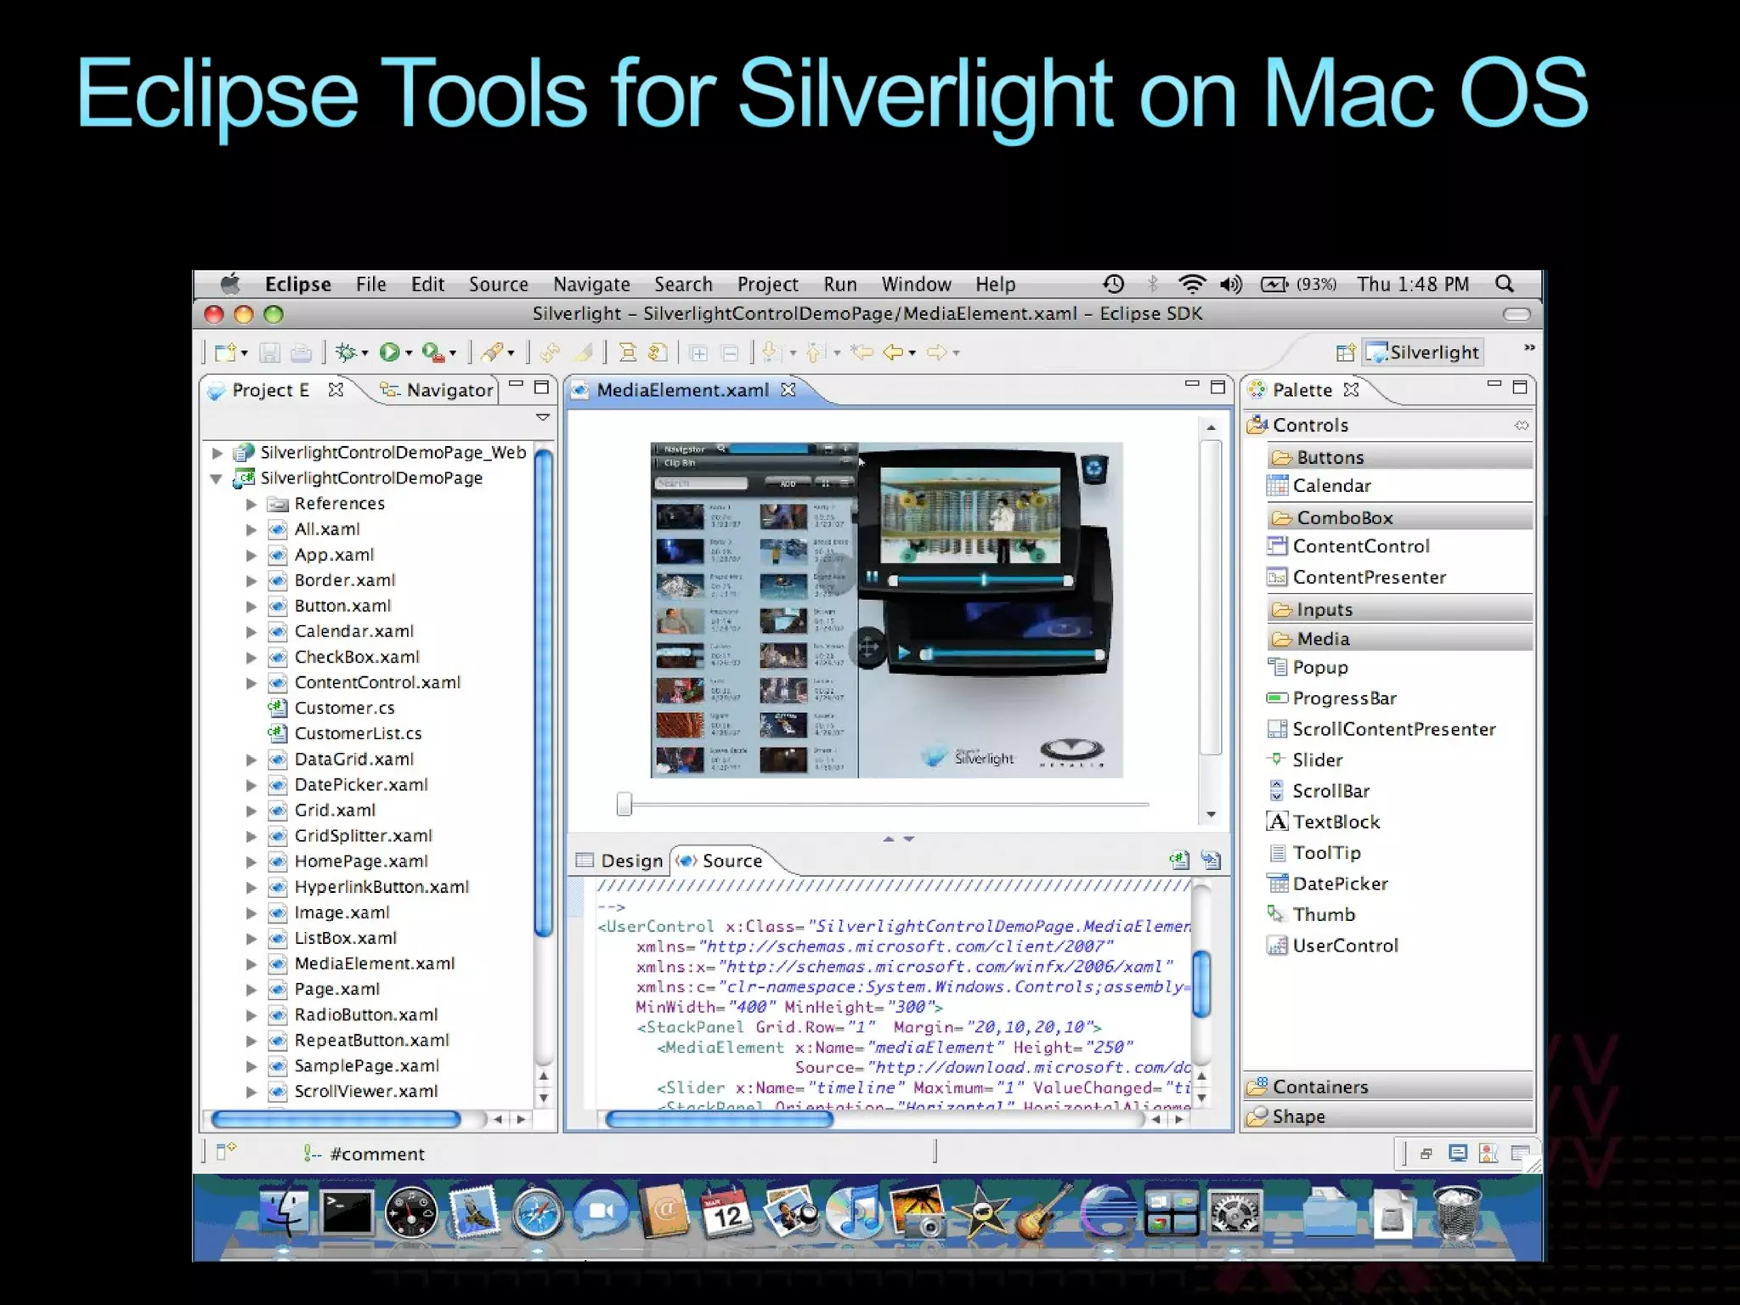Select TextBlock control in the Palette
This screenshot has height=1305, width=1740.
pos(1336,822)
